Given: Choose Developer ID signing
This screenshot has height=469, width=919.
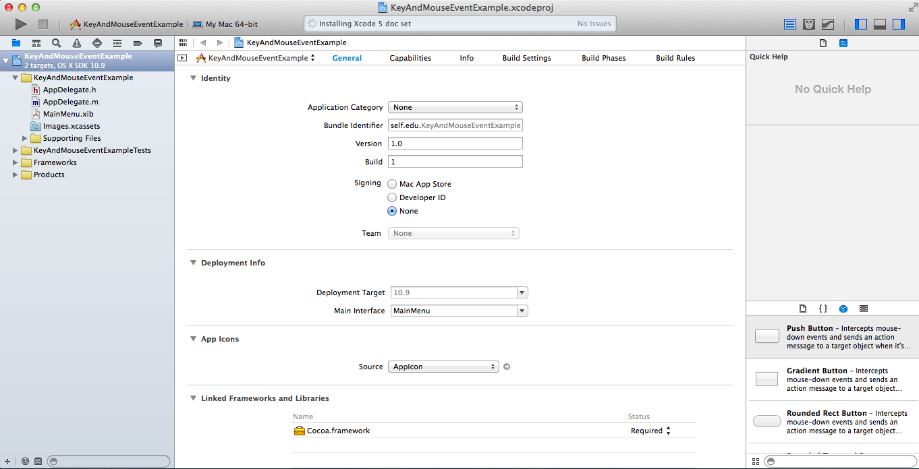Looking at the screenshot, I should (392, 197).
